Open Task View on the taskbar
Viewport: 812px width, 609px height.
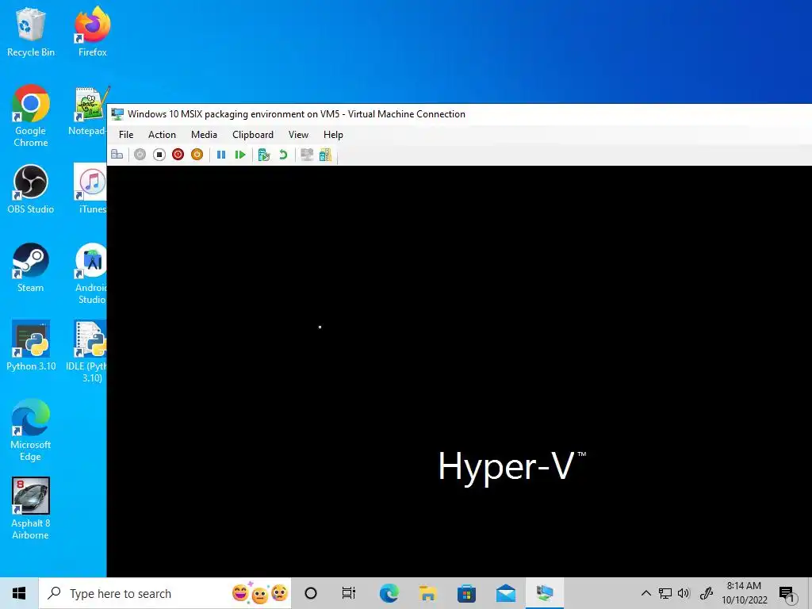(x=349, y=593)
